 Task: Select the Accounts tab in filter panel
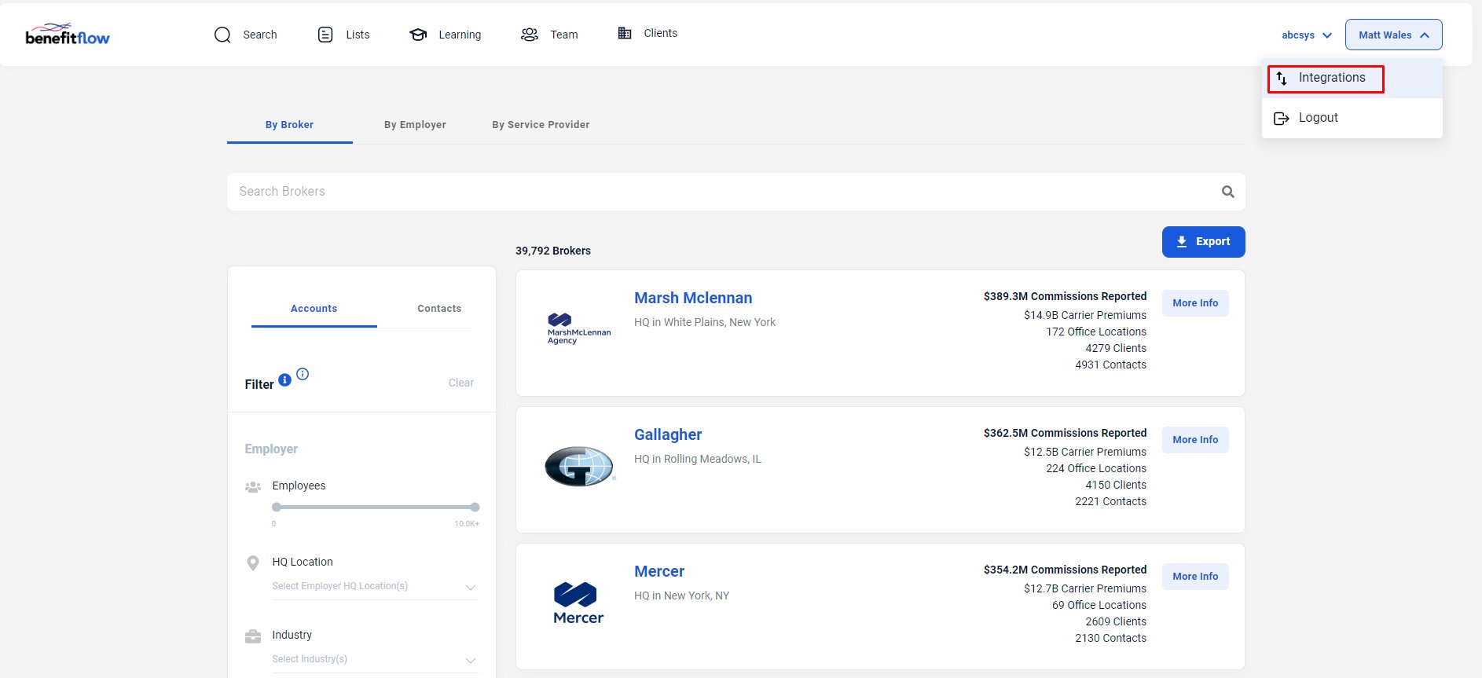point(314,309)
